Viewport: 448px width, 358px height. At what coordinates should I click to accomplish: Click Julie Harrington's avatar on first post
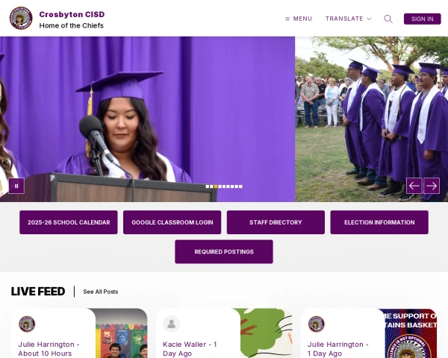[27, 324]
